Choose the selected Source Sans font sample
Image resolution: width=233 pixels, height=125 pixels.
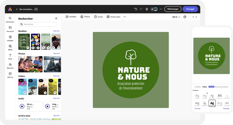tap(212, 103)
